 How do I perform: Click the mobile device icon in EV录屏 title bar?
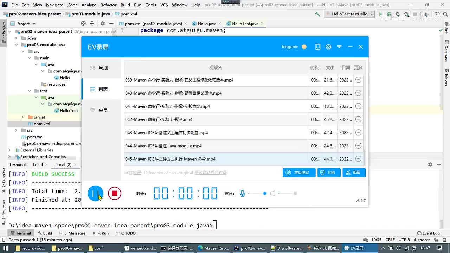click(318, 47)
